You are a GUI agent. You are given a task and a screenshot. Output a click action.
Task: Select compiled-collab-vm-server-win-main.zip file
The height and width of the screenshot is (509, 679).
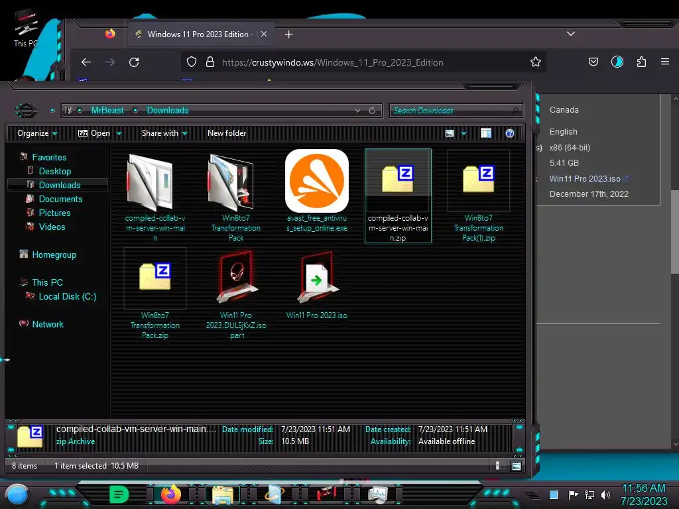[x=398, y=196]
